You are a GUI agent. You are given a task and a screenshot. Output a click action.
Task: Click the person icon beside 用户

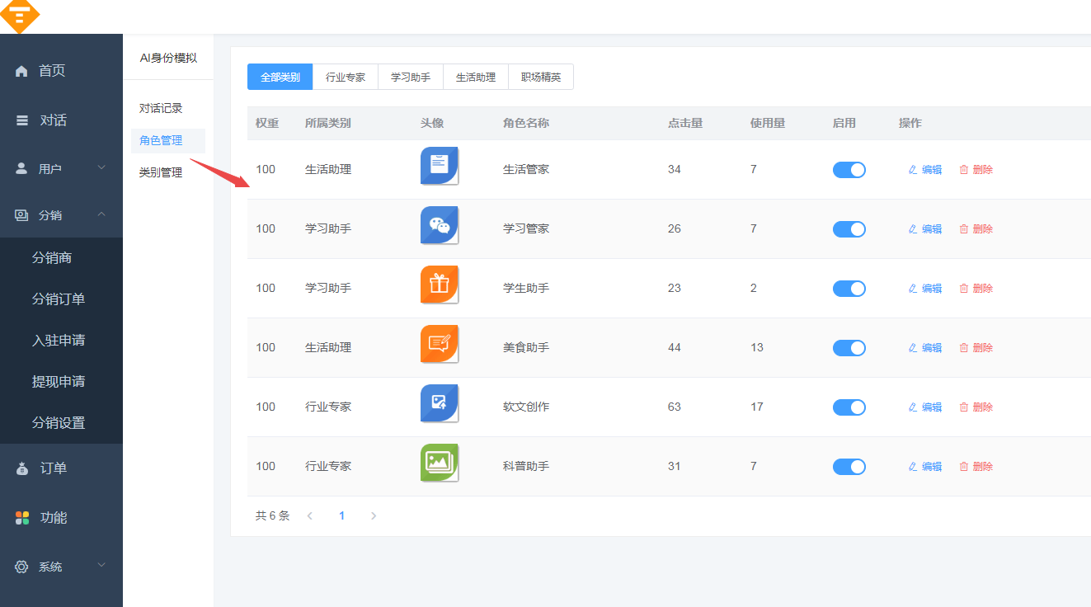click(22, 168)
